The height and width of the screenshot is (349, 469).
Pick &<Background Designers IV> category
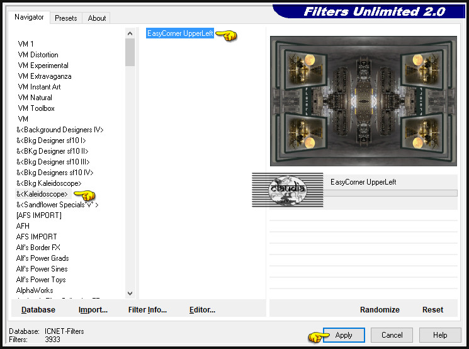click(60, 130)
